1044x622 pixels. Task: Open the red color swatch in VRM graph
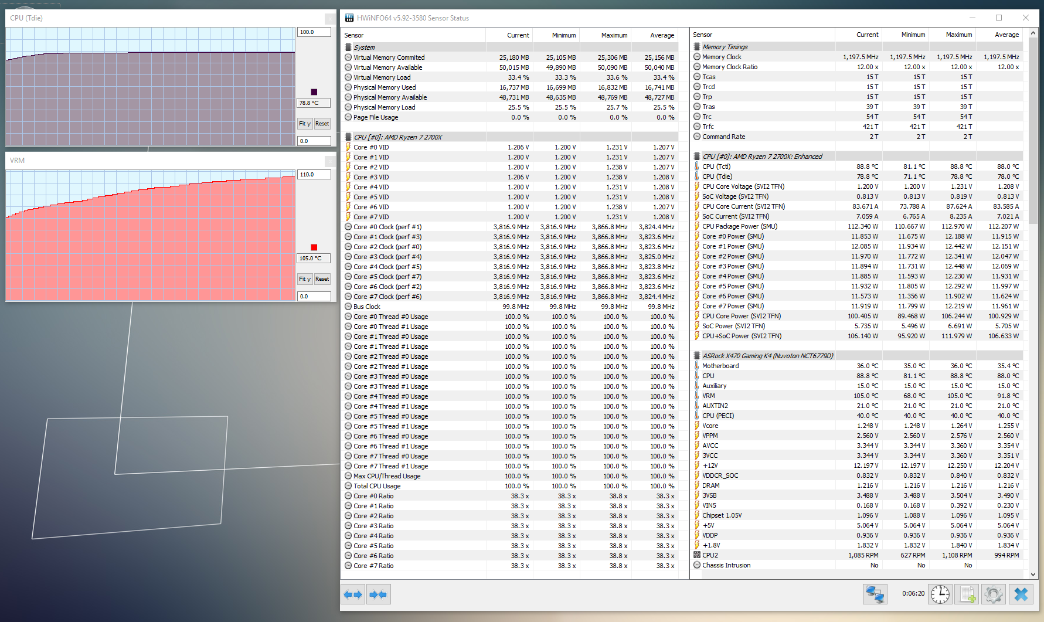coord(314,247)
